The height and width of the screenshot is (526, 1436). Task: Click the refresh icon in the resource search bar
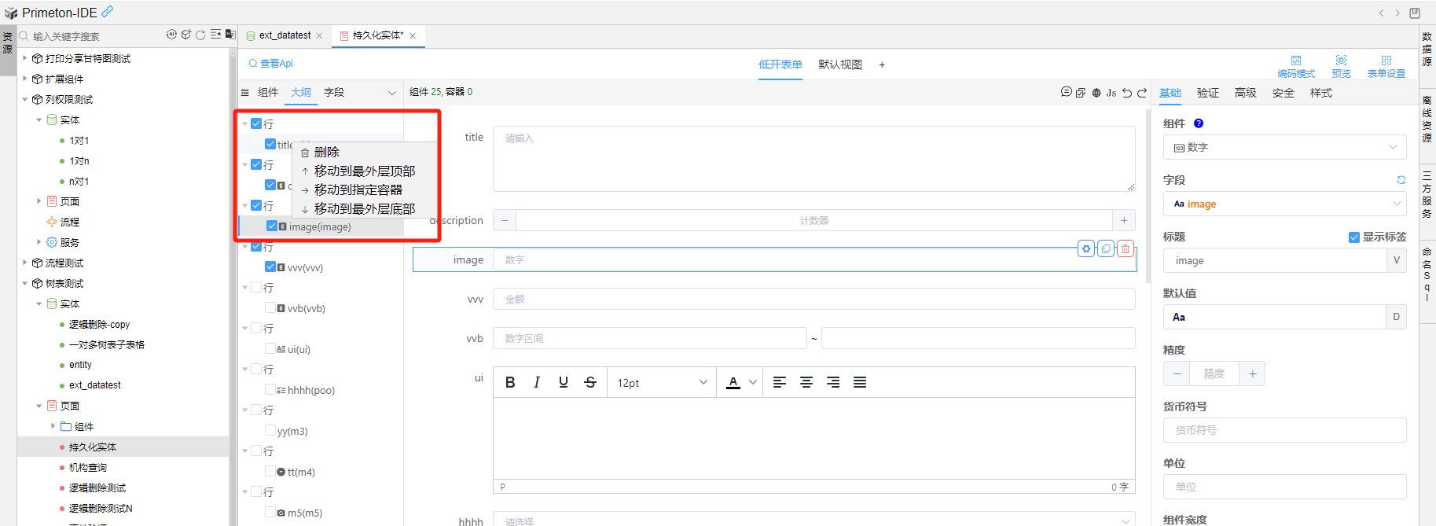click(x=200, y=35)
